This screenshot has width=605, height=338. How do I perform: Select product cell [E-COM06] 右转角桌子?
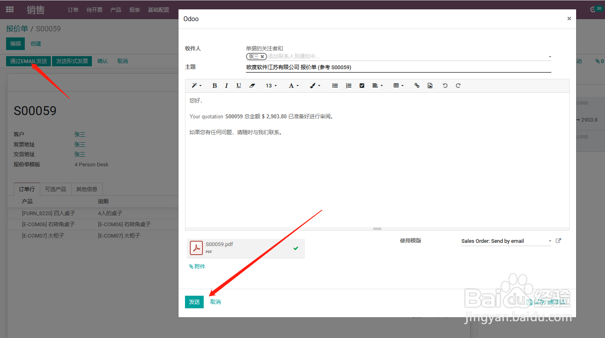tap(48, 224)
